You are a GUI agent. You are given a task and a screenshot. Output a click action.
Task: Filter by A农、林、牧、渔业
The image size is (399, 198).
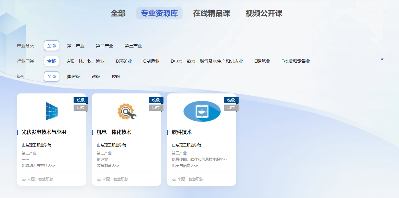coord(86,61)
